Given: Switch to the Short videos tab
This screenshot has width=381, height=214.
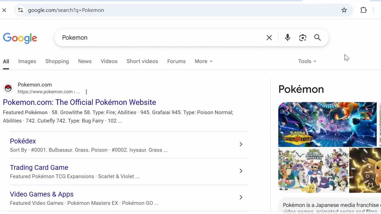Looking at the screenshot, I should [142, 61].
